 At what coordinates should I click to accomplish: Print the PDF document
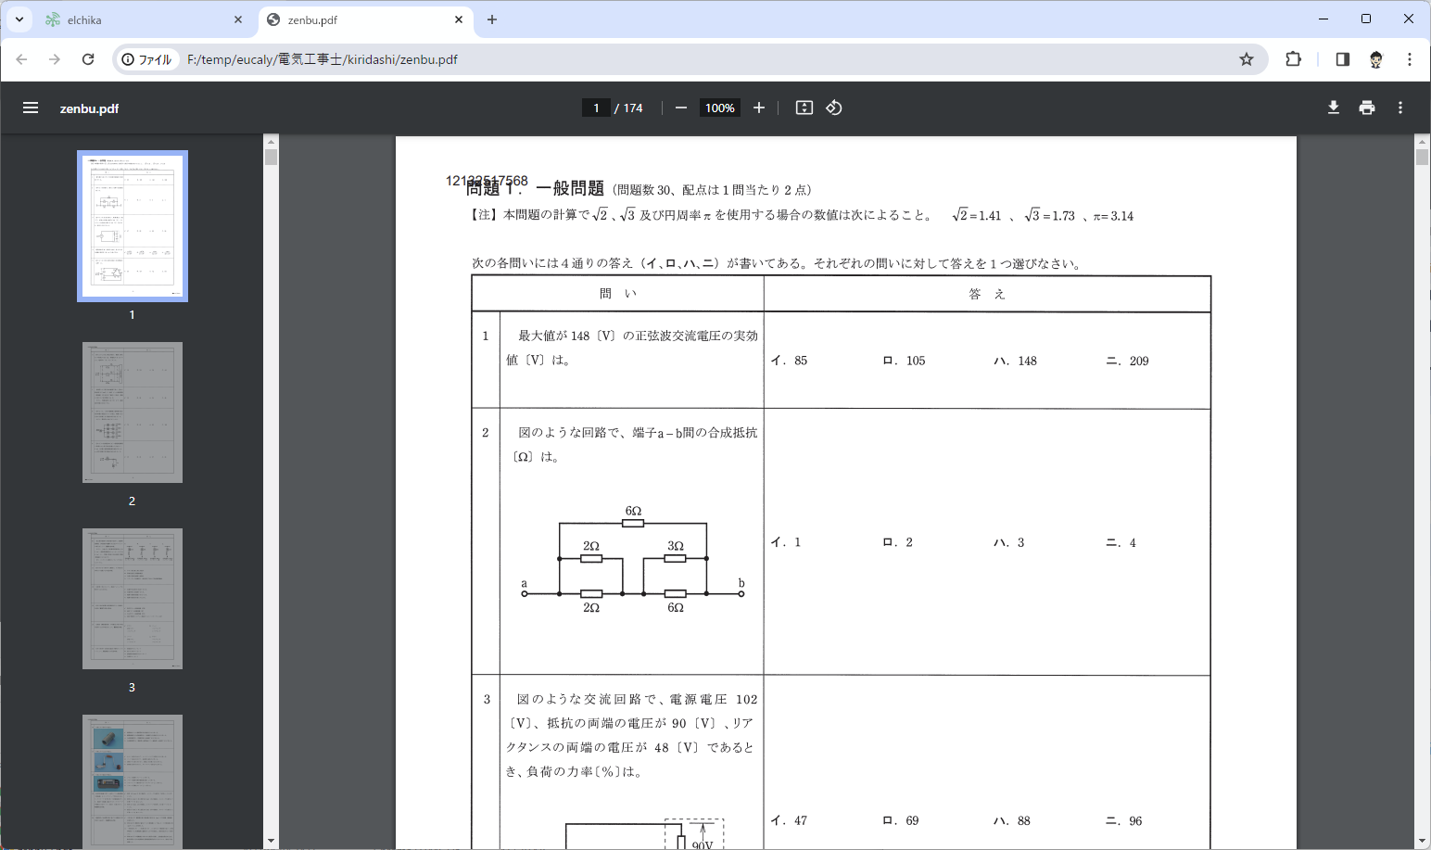pyautogui.click(x=1366, y=108)
